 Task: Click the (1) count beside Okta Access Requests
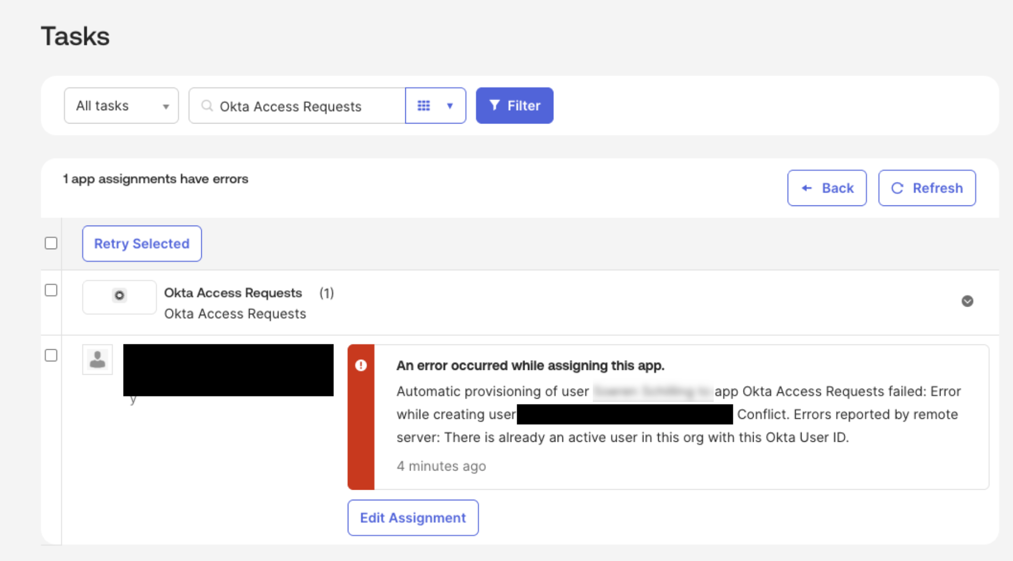[326, 293]
